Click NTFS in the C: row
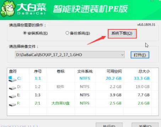Viewport: 161px width, 127px height. click(85, 78)
